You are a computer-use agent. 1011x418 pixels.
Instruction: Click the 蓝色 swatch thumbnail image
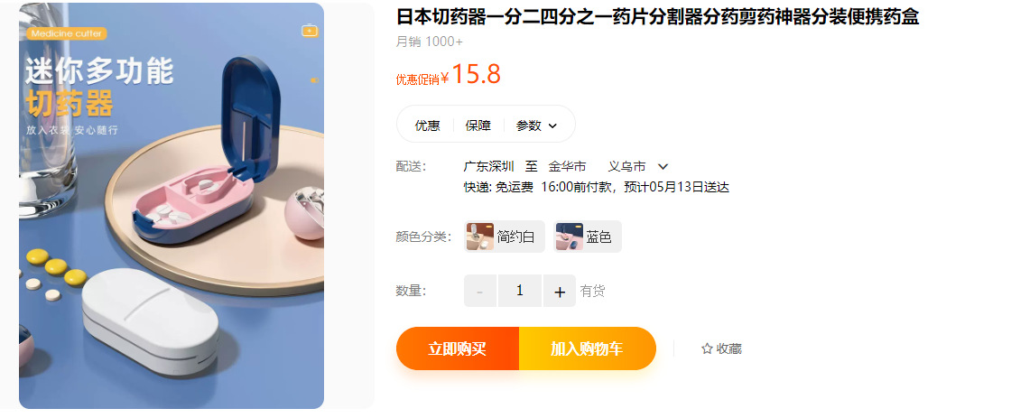pos(570,237)
